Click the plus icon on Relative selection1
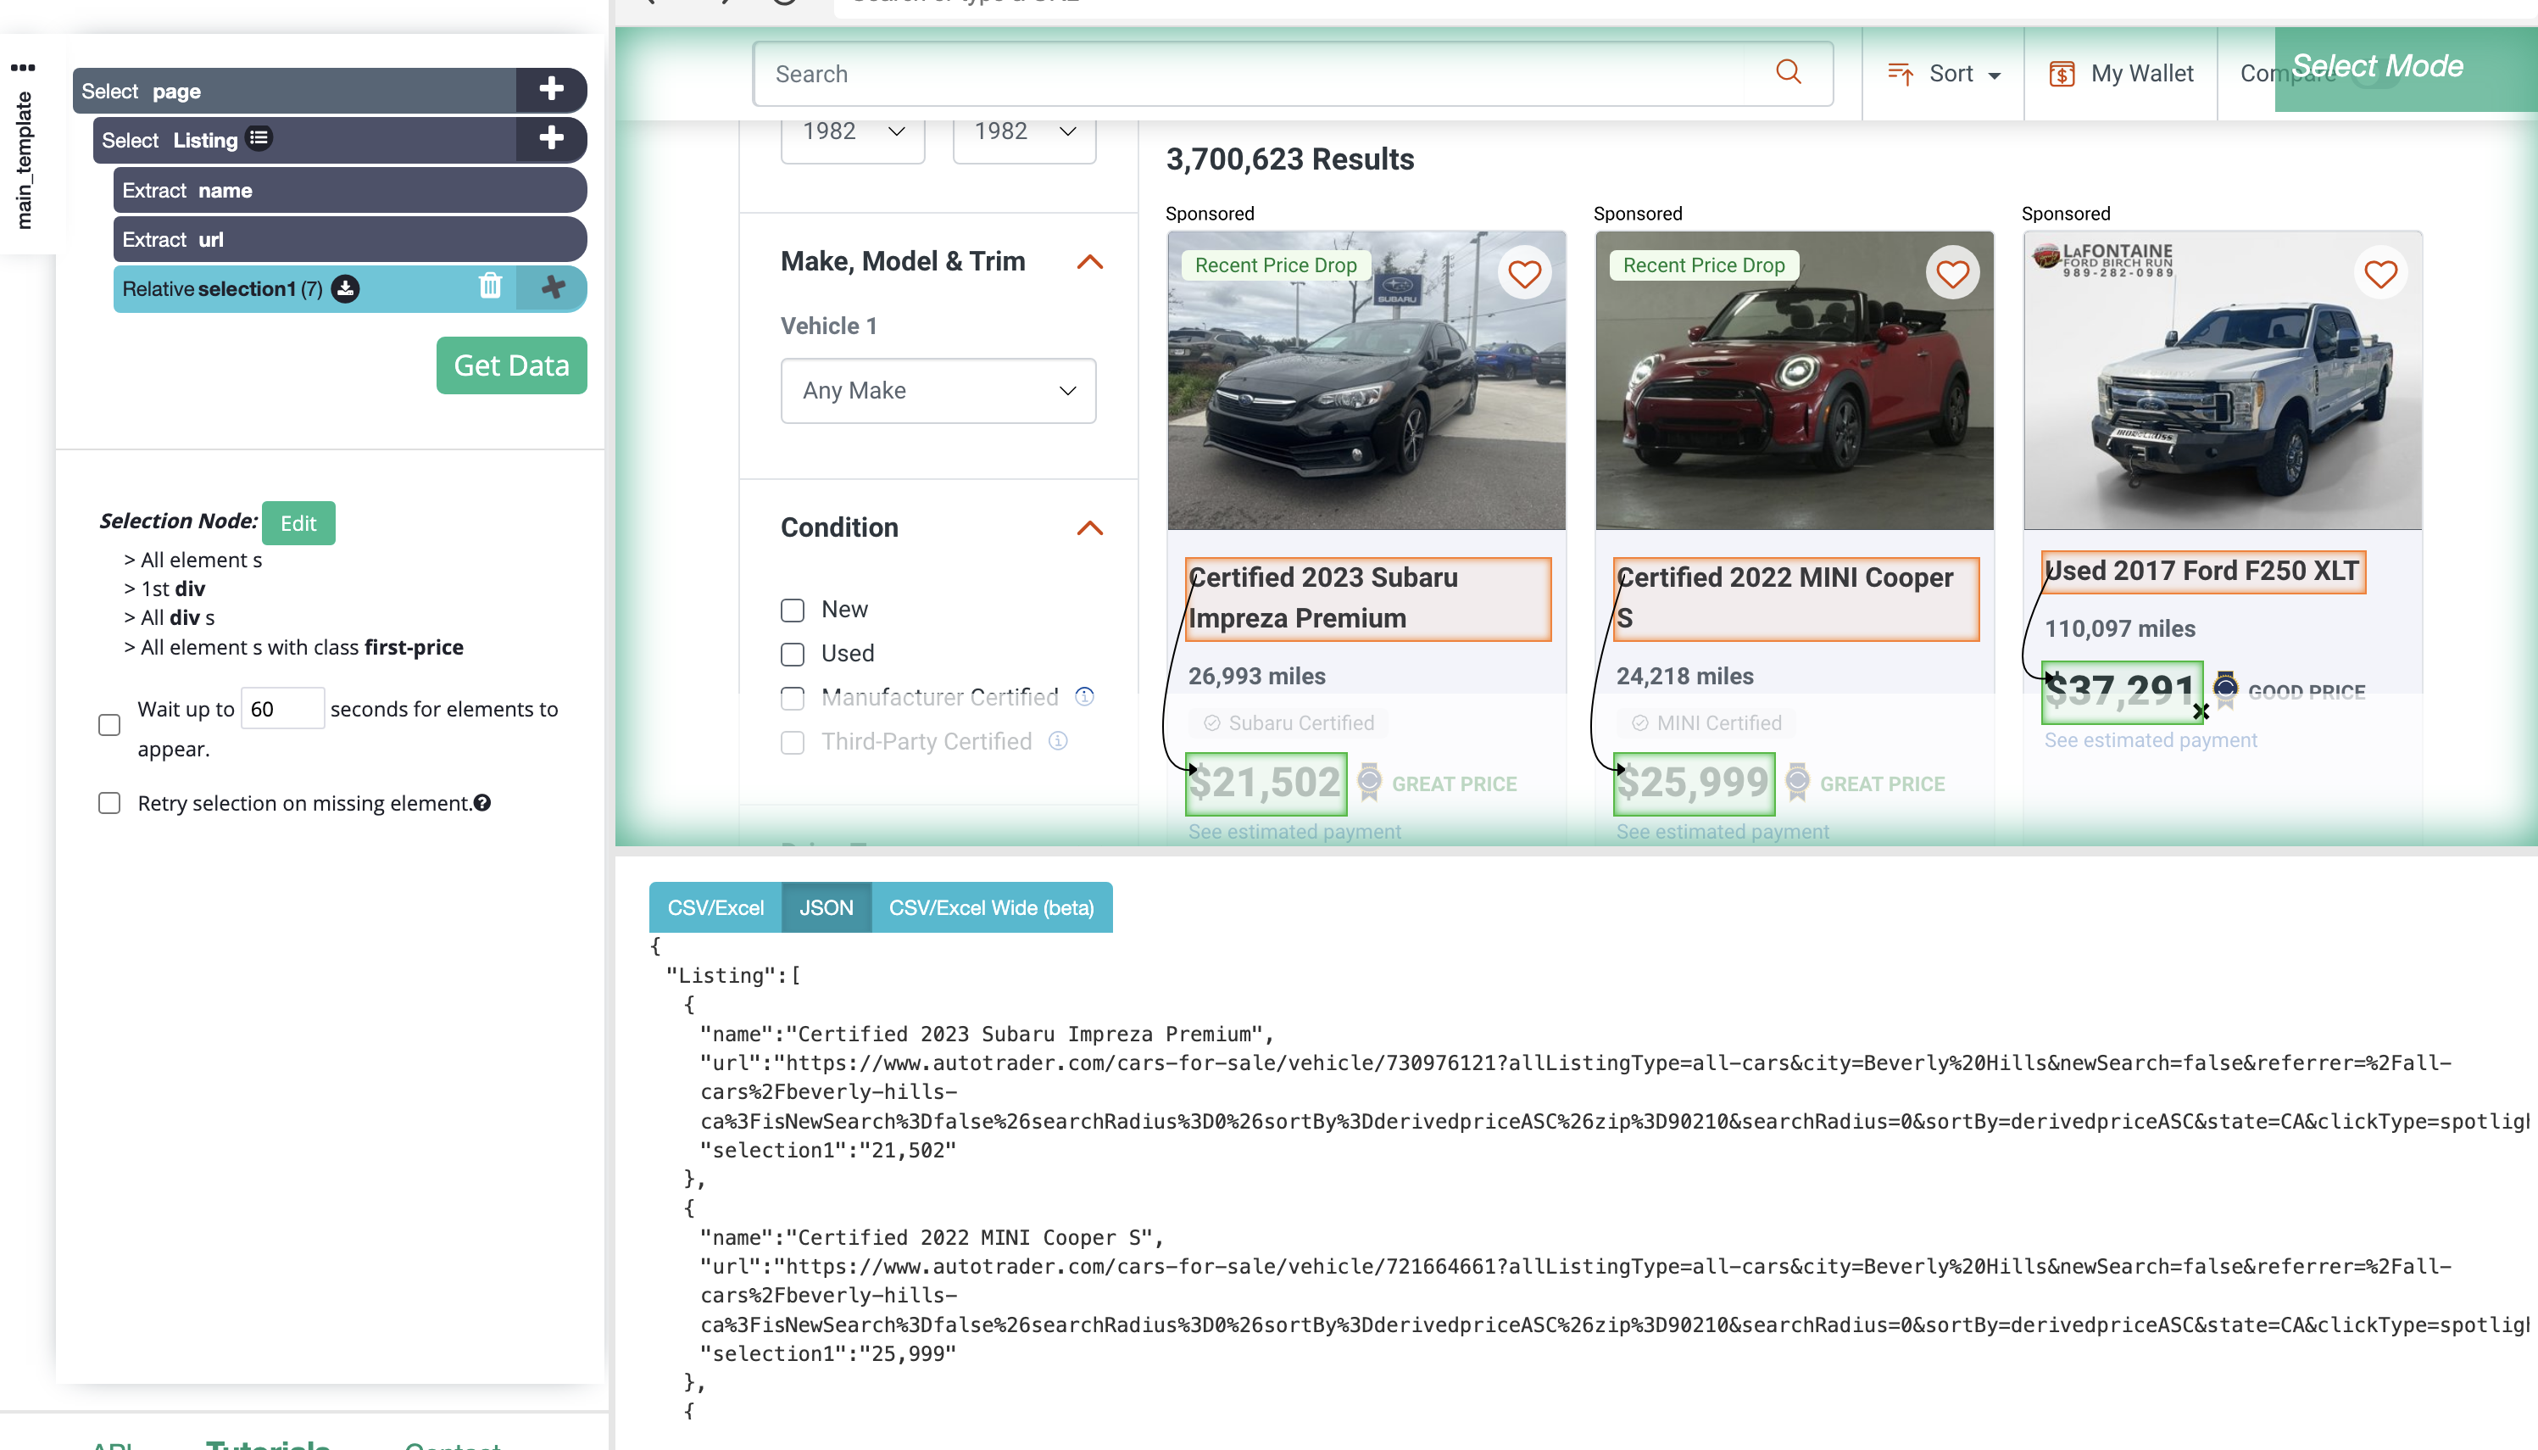Viewport: 2538px width, 1450px height. tap(553, 287)
